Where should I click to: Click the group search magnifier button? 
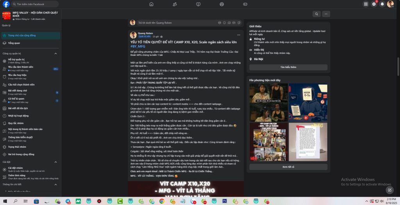(x=316, y=14)
